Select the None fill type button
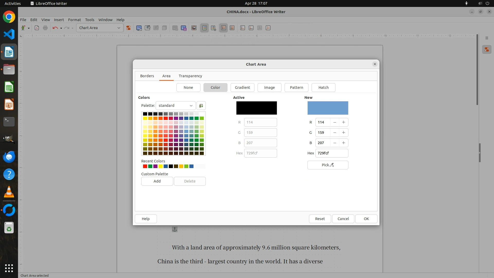Screen dimensions: 494x278 [188, 88]
